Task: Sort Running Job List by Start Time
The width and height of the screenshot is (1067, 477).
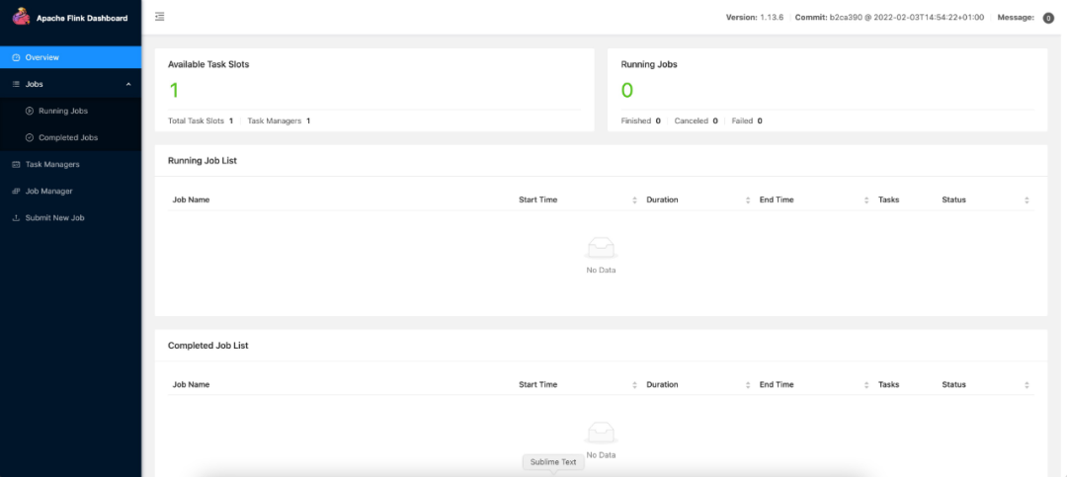Action: 634,200
